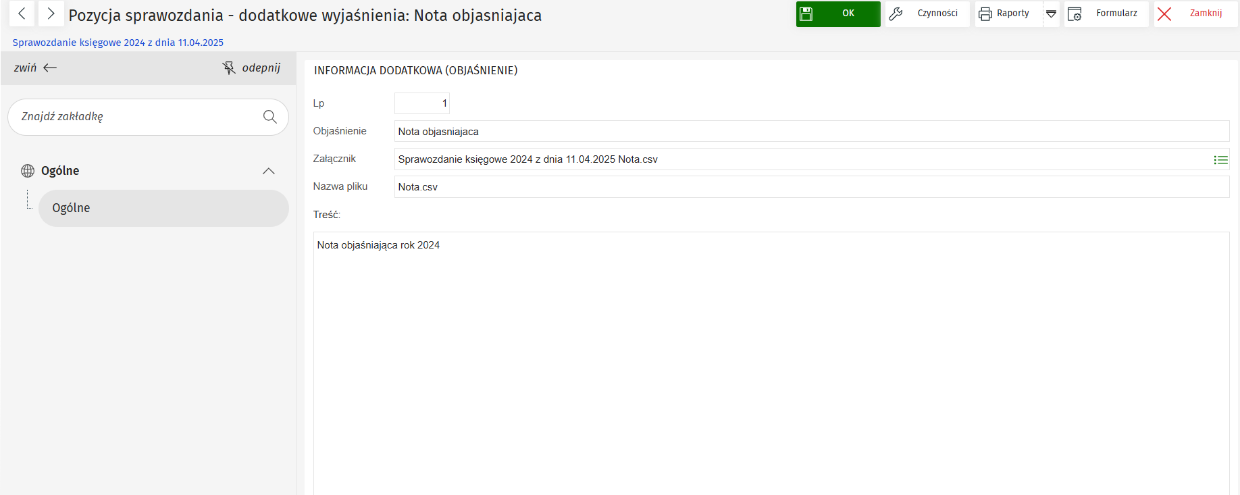Focus the Znajdź zakładkę search field
This screenshot has width=1240, height=495.
(135, 117)
